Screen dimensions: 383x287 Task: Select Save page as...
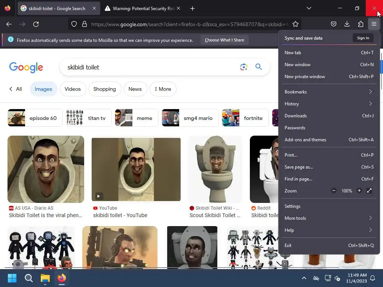[x=329, y=167]
